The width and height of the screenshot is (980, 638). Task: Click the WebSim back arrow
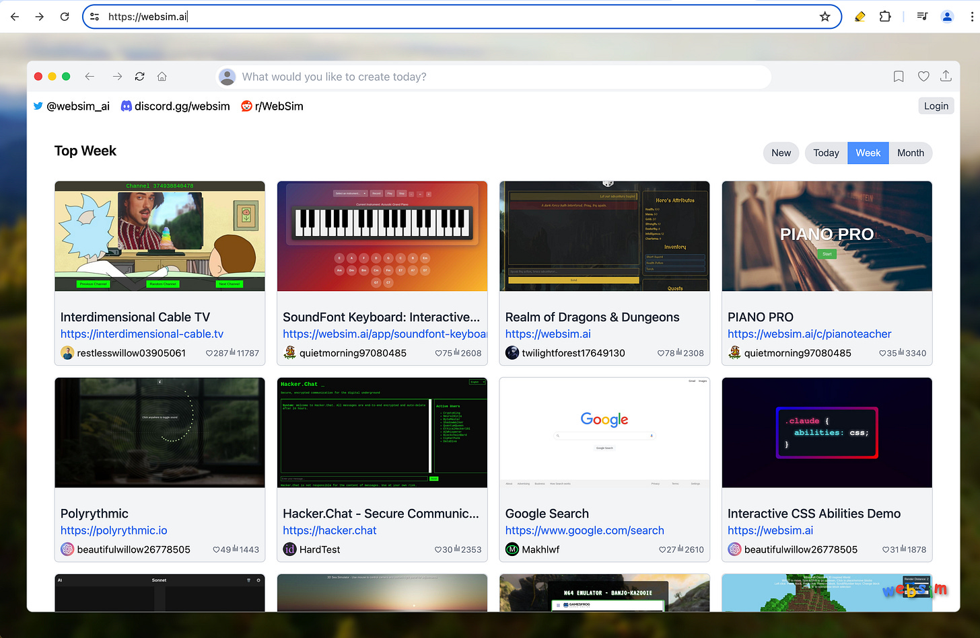[x=90, y=77]
